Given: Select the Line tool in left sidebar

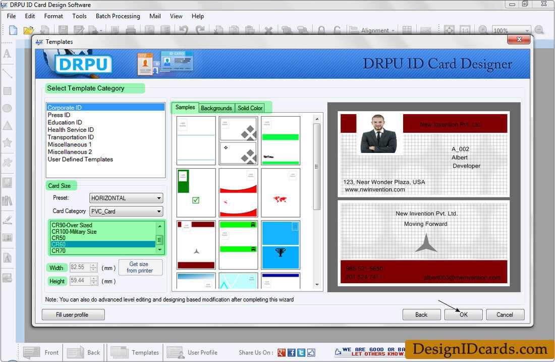Looking at the screenshot, I should (x=7, y=73).
